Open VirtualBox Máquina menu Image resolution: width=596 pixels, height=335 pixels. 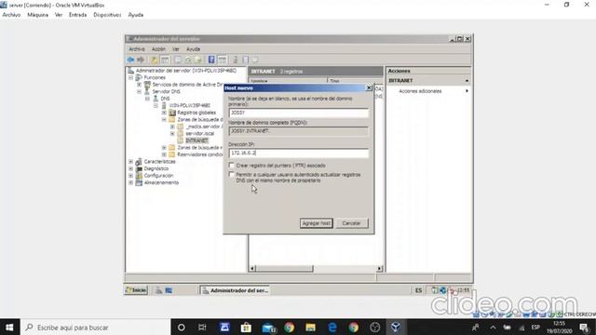(37, 15)
